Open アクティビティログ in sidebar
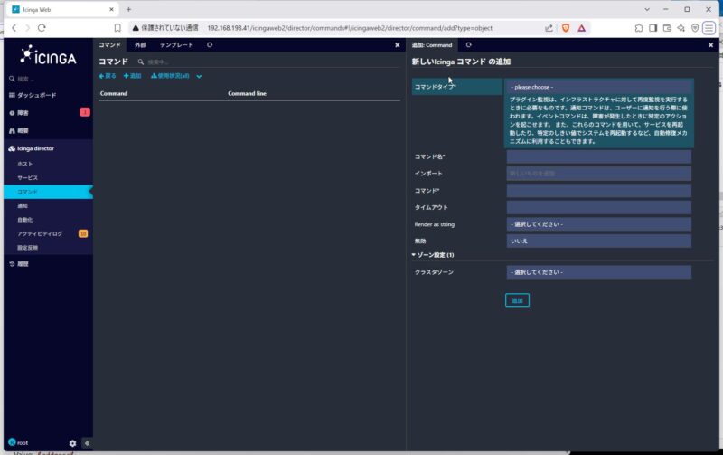Screen dimensions: 723x455 tap(40, 234)
